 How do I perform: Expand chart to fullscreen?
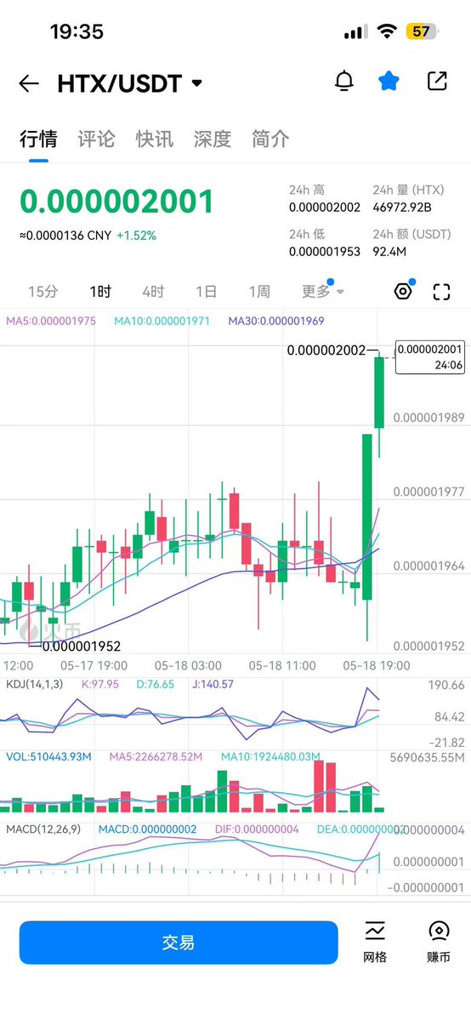[x=442, y=292]
